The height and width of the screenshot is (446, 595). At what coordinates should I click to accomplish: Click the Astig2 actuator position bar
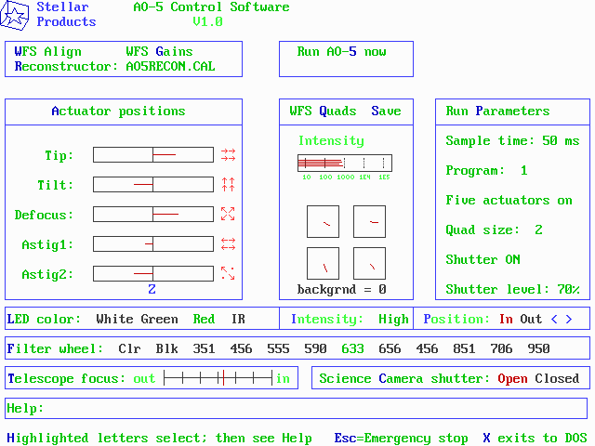153,273
